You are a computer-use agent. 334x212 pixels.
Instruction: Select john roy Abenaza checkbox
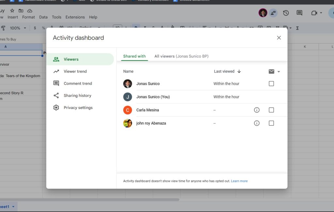(271, 123)
